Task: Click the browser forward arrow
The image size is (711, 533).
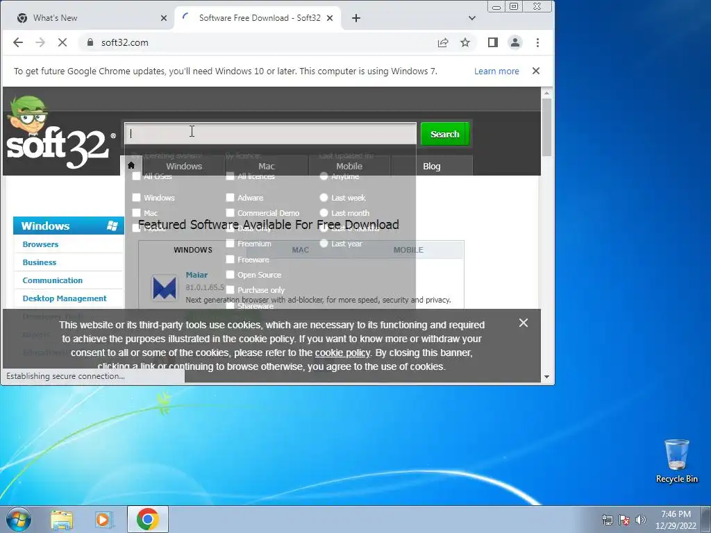Action: point(40,42)
